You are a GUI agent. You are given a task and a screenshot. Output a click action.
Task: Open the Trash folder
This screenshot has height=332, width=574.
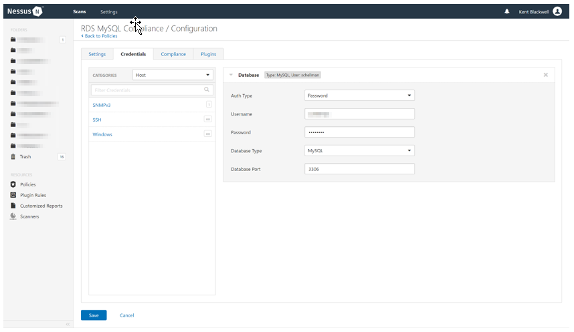tap(25, 156)
